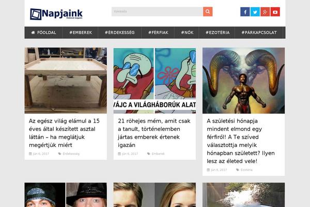Click the Ezotéria tag under the ram article
This screenshot has width=310, height=207.
(246, 170)
